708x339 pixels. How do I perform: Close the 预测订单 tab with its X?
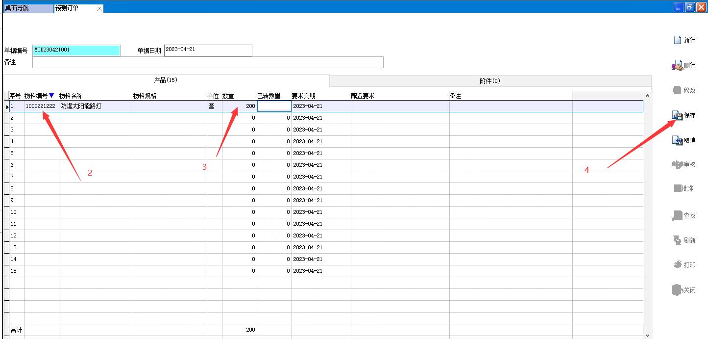tap(99, 9)
